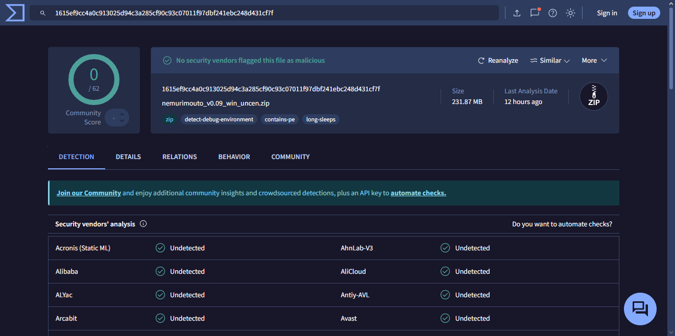
Task: Click the VirusTotal sigma logo
Action: [15, 13]
